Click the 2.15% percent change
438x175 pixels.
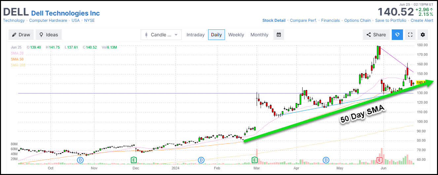pyautogui.click(x=426, y=15)
